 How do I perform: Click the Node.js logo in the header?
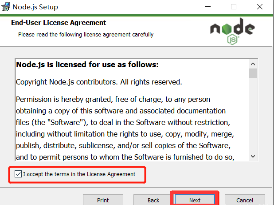click(x=232, y=31)
